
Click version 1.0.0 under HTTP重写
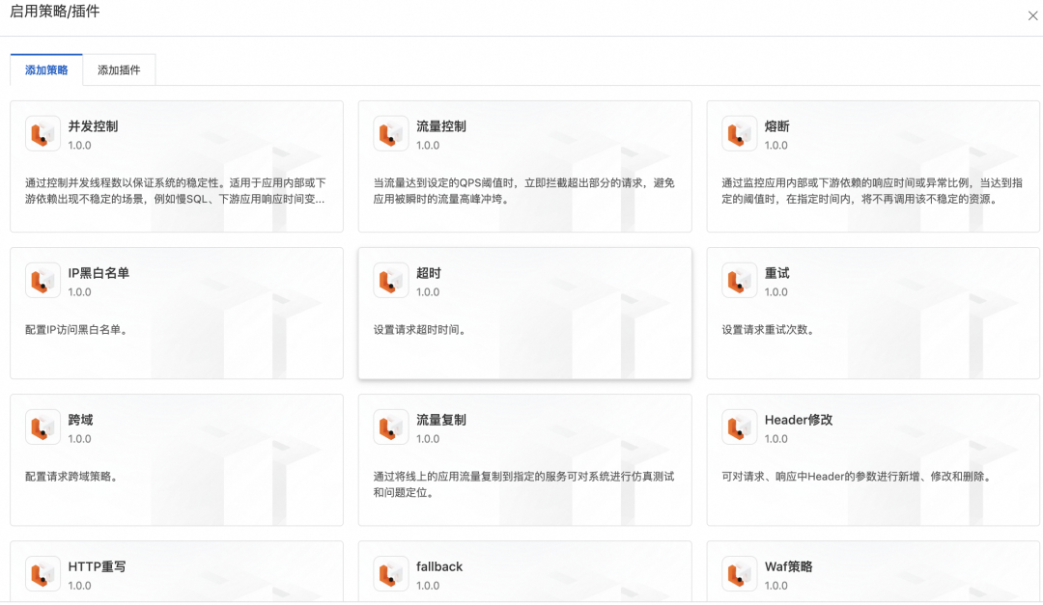point(80,587)
